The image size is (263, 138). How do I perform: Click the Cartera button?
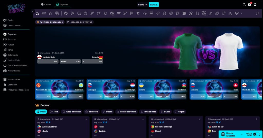point(154,5)
